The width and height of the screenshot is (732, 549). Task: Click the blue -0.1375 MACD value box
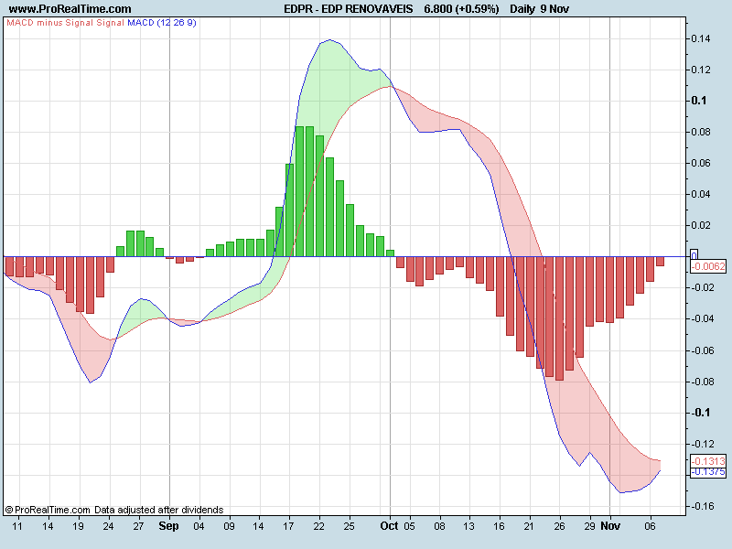point(708,472)
